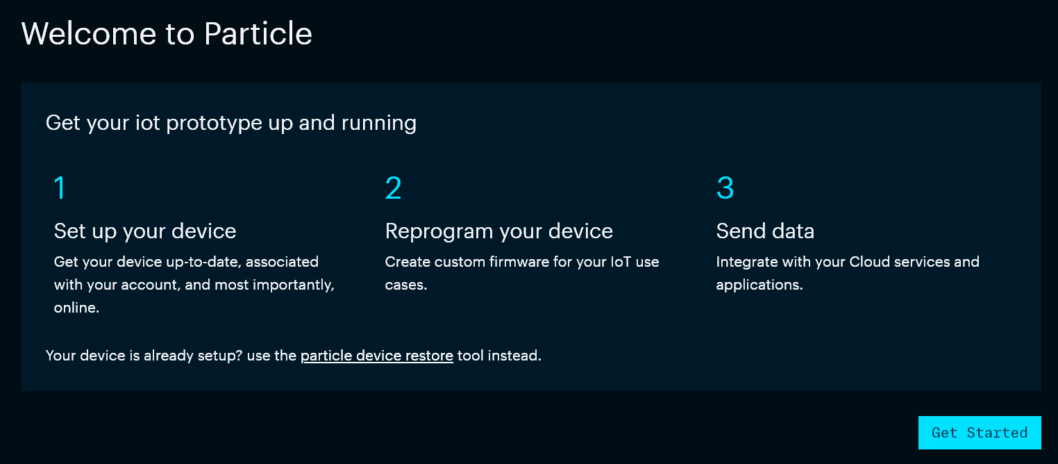Click the 'tool instead.' text after link
Viewport: 1058px width, 464px height.
point(499,356)
